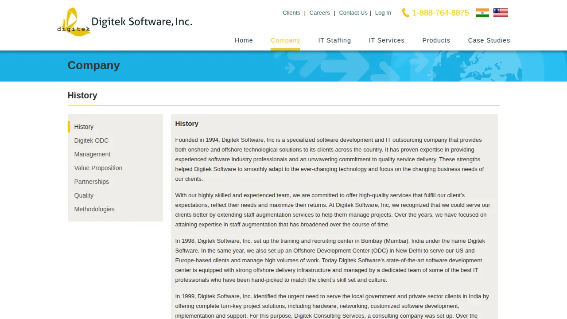Select History in the sidebar
The height and width of the screenshot is (319, 567).
(84, 127)
